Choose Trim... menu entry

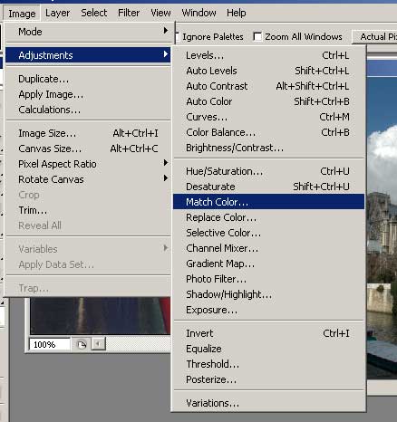tap(88, 210)
